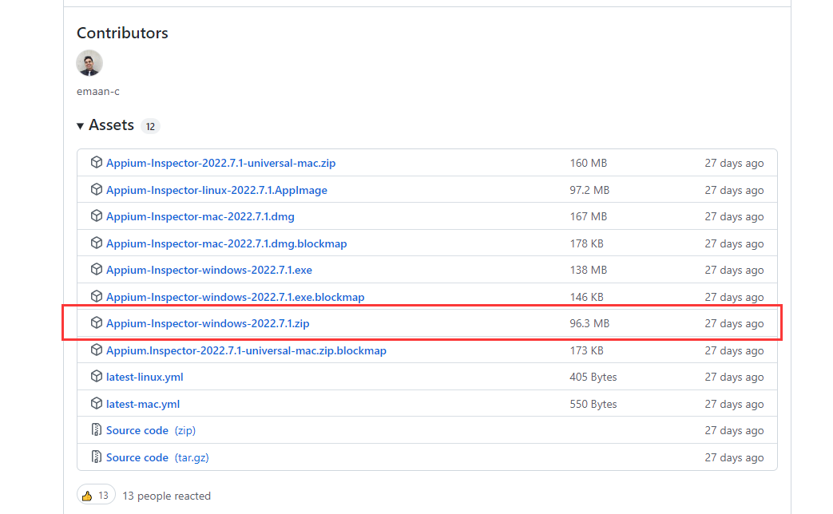Click the 173 KB size value
The height and width of the screenshot is (514, 833).
tap(586, 351)
